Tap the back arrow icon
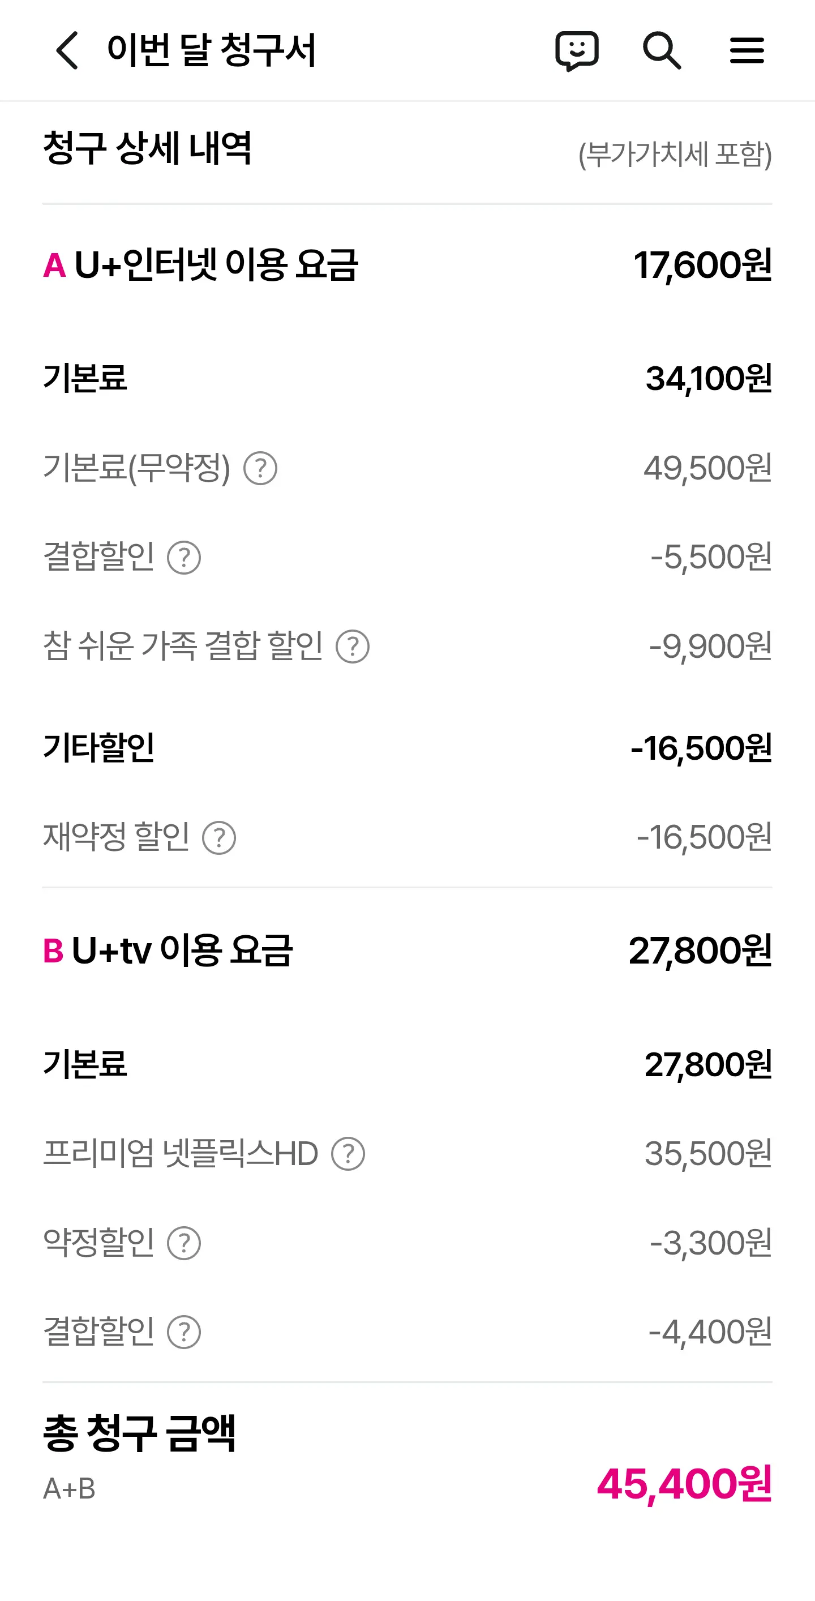Image resolution: width=815 pixels, height=1601 pixels. [67, 50]
